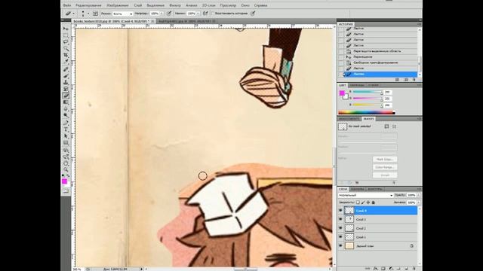The image size is (483, 271).
Task: Add layer style fx icon
Action: pos(376,269)
